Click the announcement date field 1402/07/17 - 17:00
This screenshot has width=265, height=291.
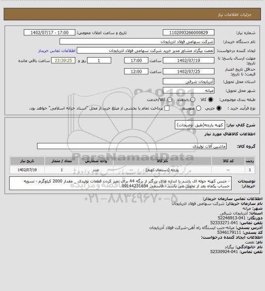pos(50,32)
